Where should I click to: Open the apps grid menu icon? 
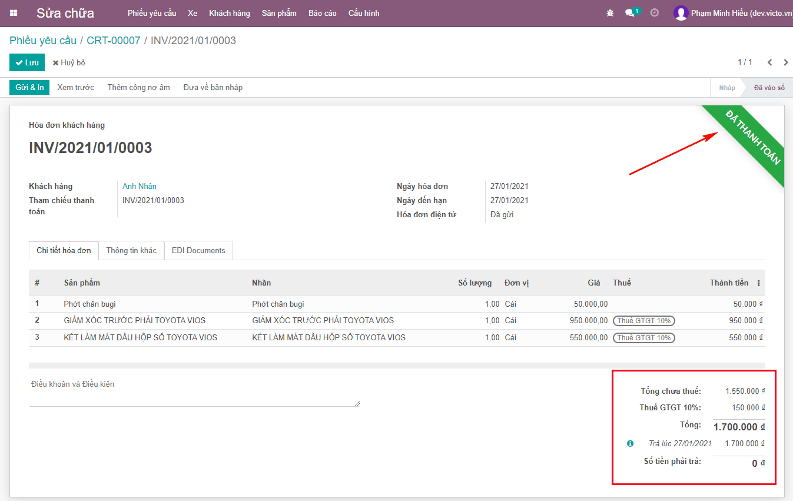coord(14,13)
